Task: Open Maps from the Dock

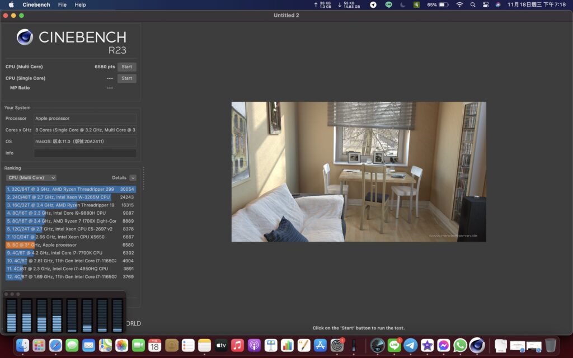Action: tap(105, 345)
